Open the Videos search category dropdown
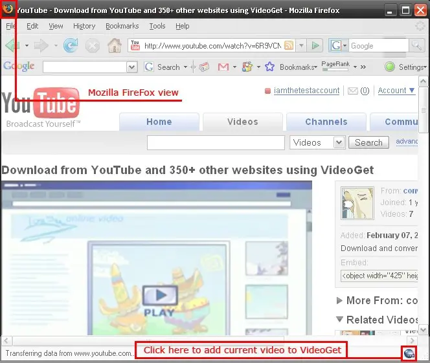The width and height of the screenshot is (430, 363). pyautogui.click(x=339, y=142)
